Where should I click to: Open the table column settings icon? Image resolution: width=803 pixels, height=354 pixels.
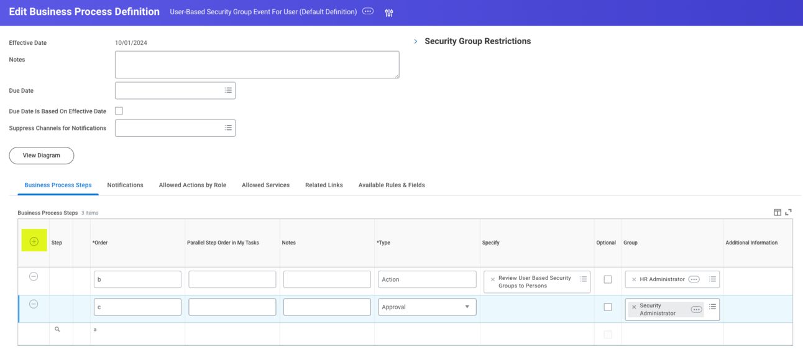pyautogui.click(x=778, y=212)
